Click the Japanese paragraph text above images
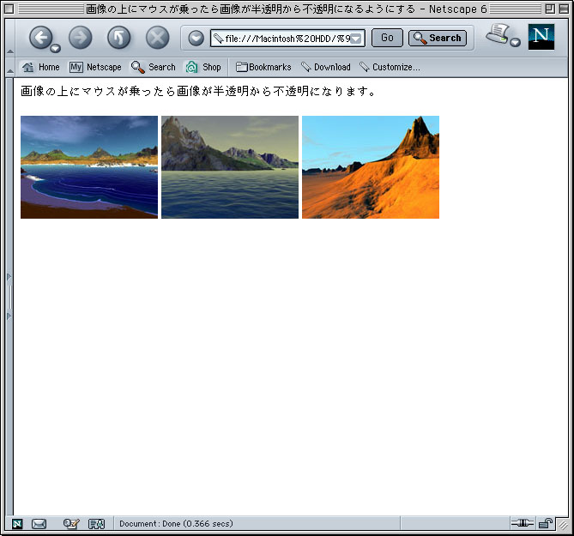The width and height of the screenshot is (574, 536). [x=198, y=91]
